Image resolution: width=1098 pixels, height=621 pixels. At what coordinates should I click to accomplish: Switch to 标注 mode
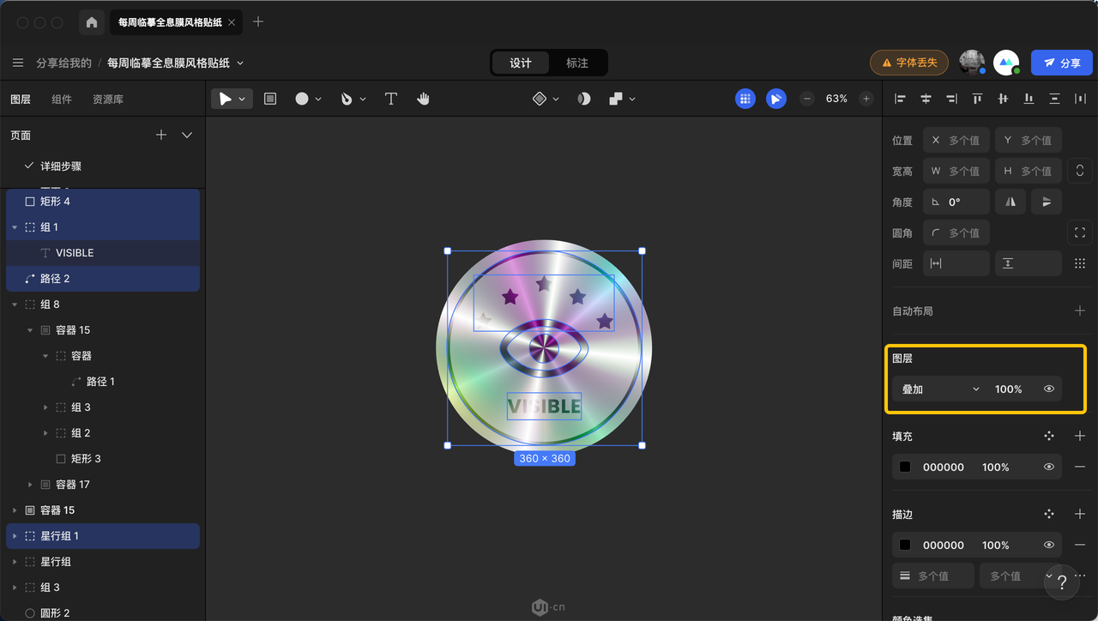click(x=577, y=63)
